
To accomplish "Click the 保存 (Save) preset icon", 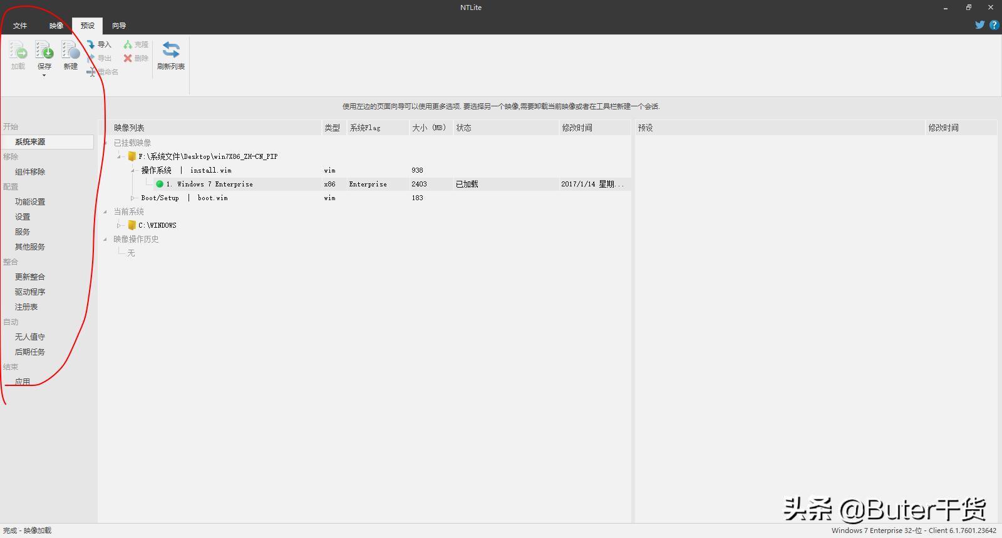I will [x=44, y=50].
